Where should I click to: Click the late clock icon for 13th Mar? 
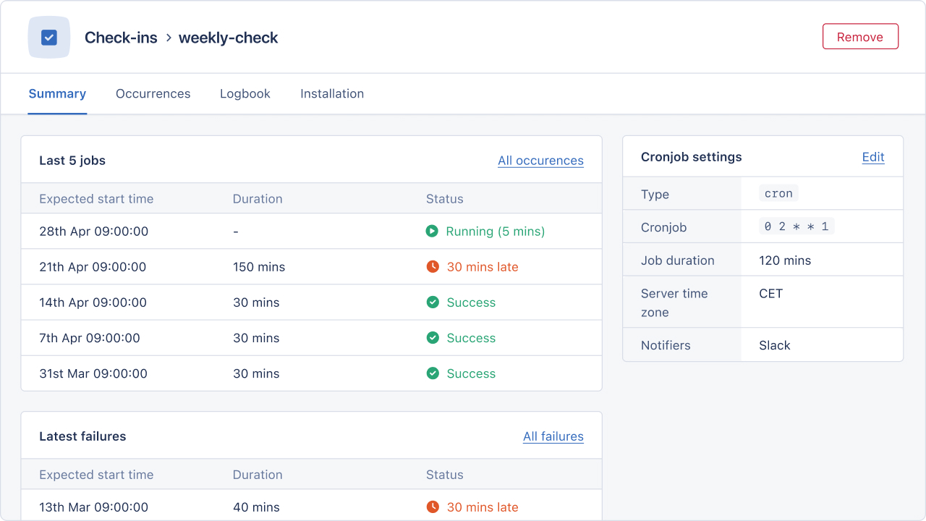433,507
